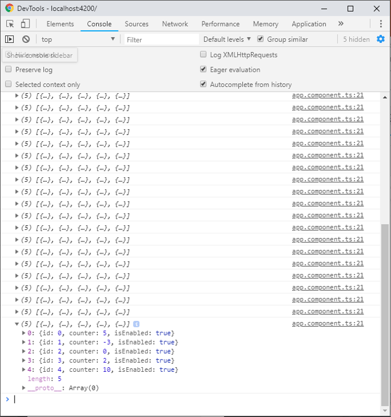Open the top context selector dropdown
The width and height of the screenshot is (391, 417).
pos(78,39)
